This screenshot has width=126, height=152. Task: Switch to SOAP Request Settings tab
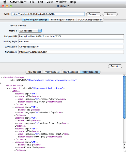coord(36,20)
